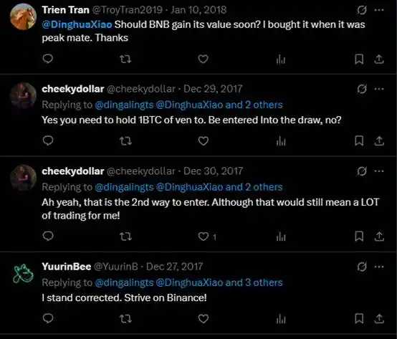Open the cheekydollar username on Dec 30 tweet
397x339 pixels.
tap(73, 171)
